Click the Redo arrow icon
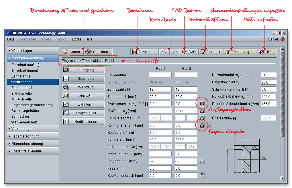Viewport: 292px width, 188px height. click(174, 52)
